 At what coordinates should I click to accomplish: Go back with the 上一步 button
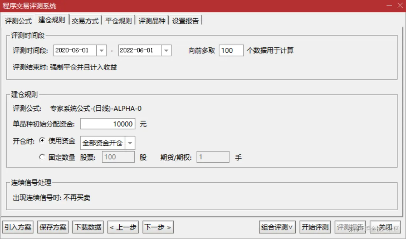click(123, 227)
